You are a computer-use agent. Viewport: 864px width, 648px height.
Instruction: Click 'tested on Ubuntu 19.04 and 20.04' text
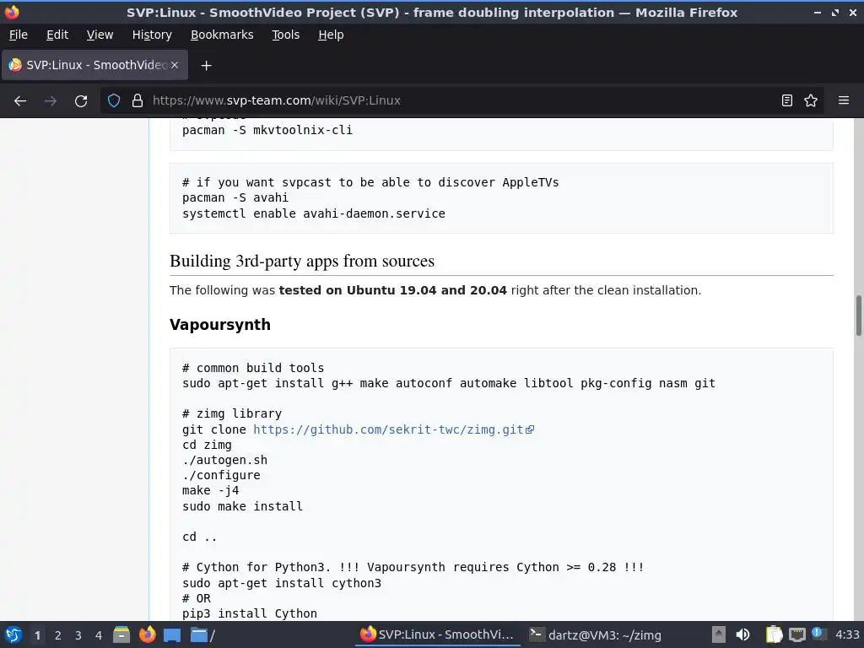[x=393, y=290]
